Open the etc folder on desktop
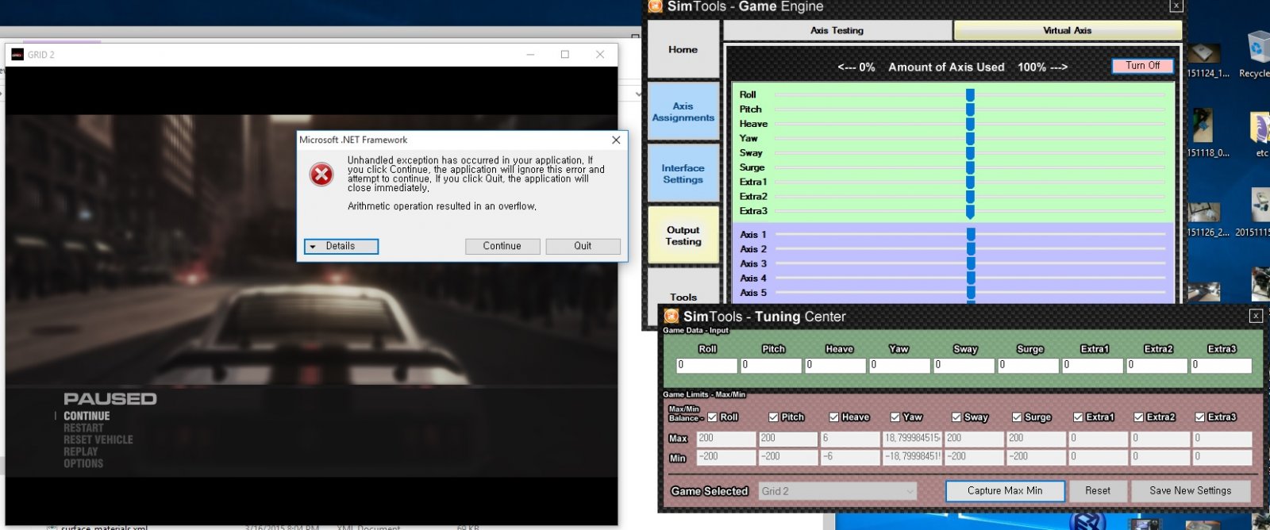This screenshot has height=530, width=1270. [1260, 129]
